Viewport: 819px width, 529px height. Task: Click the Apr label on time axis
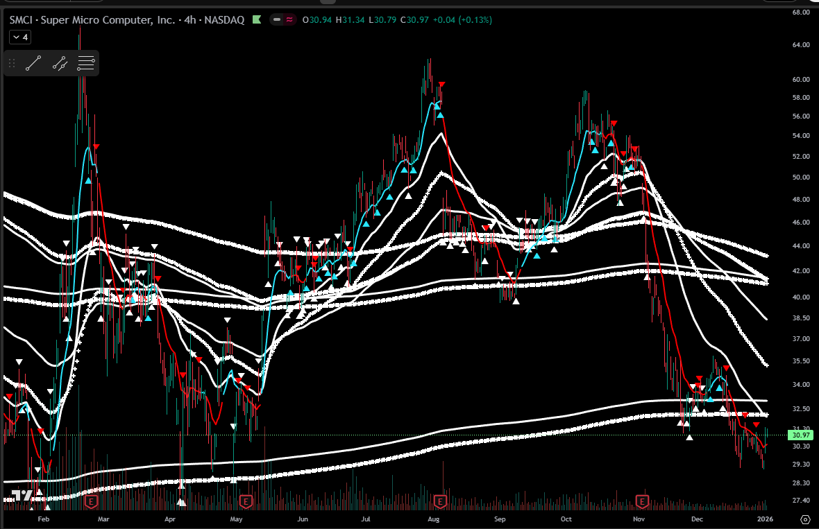coord(170,519)
